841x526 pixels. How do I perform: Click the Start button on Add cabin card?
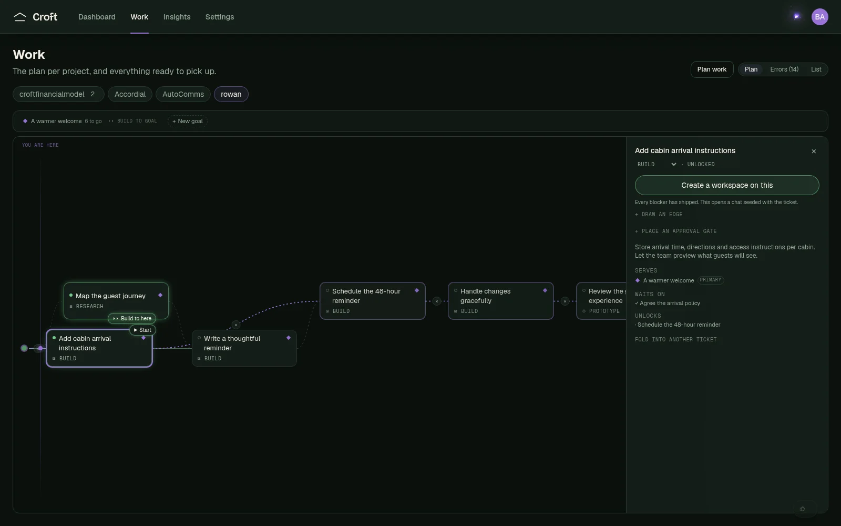[142, 330]
